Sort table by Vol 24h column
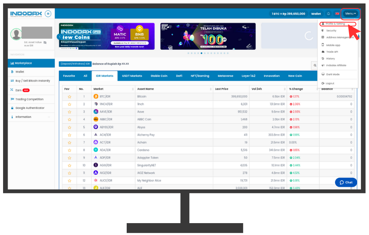The width and height of the screenshot is (369, 235). [268, 89]
